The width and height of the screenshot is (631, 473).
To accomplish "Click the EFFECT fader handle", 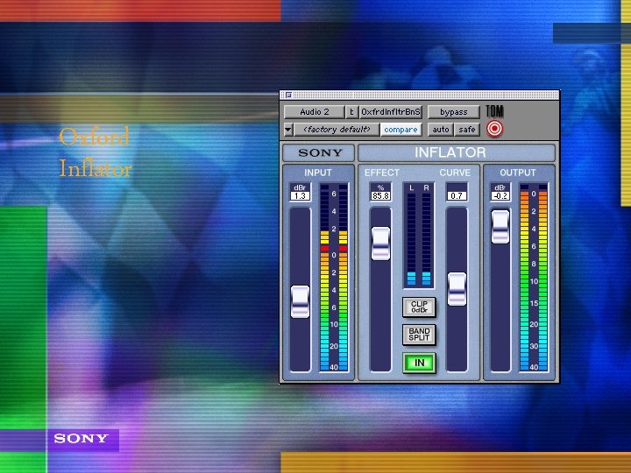I will [x=380, y=244].
